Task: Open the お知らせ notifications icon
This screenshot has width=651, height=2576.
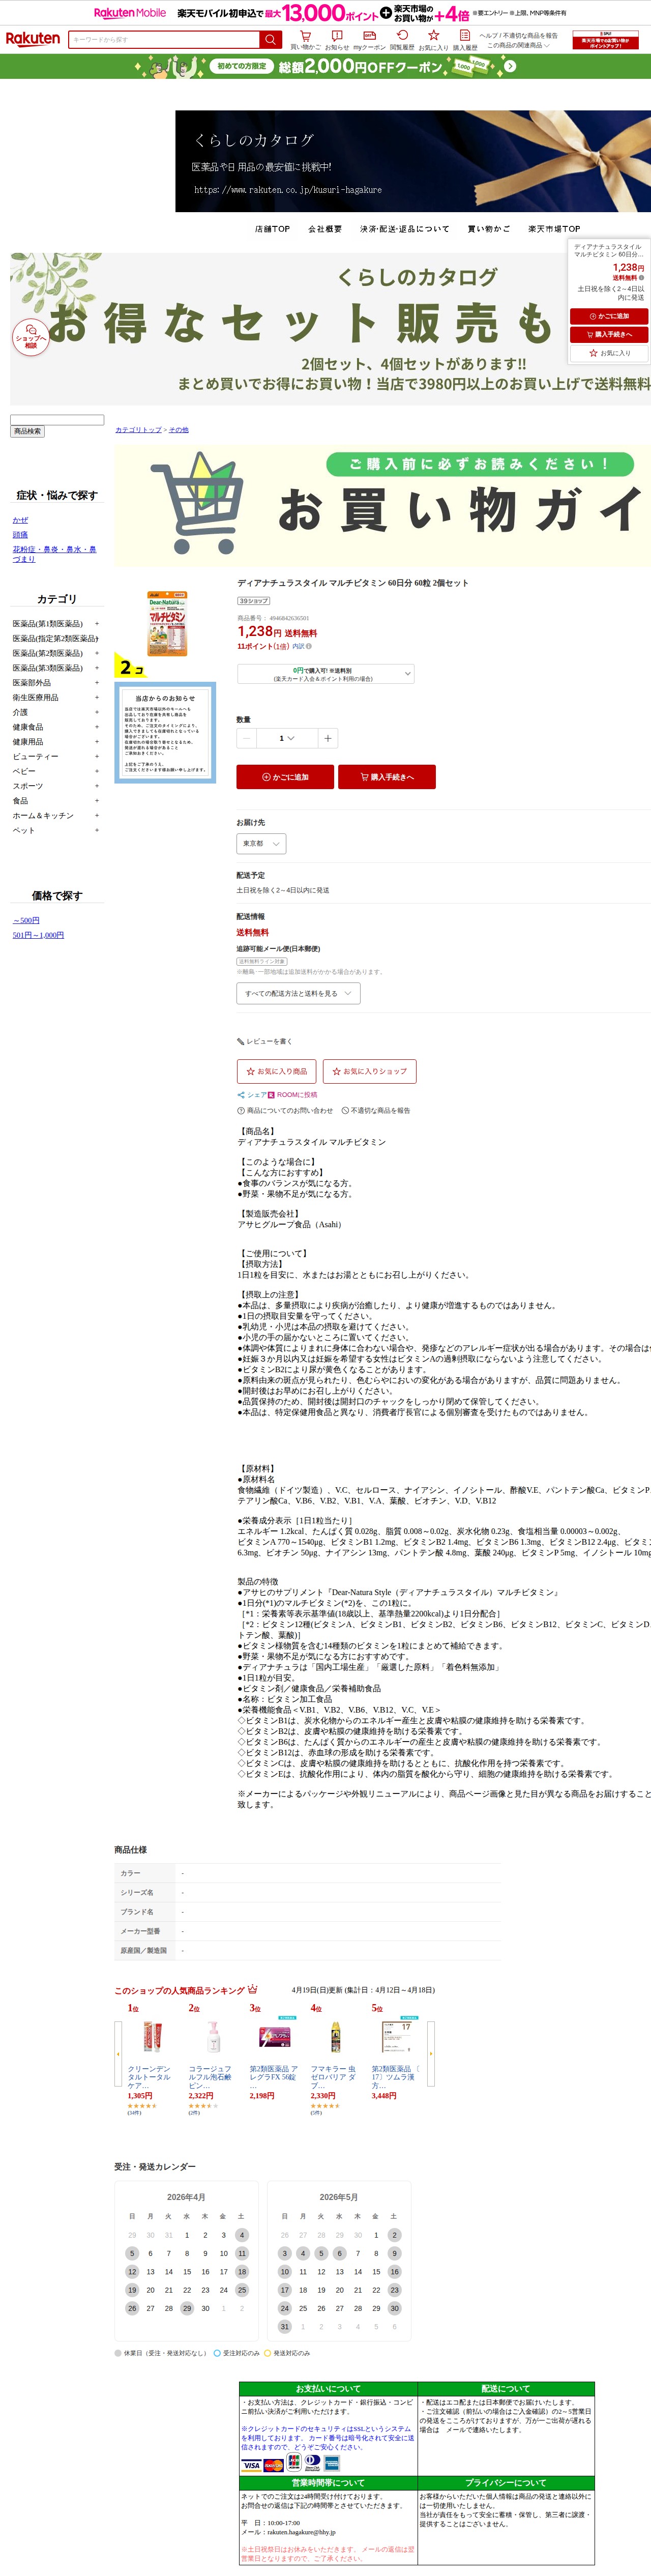Action: coord(337,39)
